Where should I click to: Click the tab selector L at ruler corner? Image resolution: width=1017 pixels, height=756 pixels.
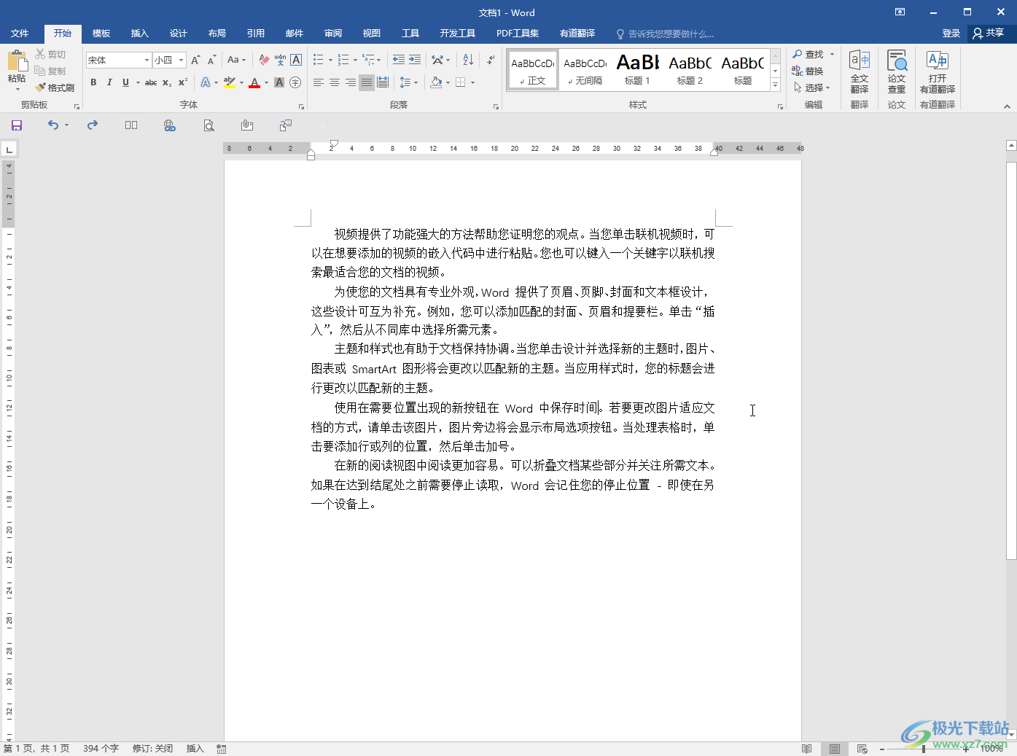click(x=9, y=149)
